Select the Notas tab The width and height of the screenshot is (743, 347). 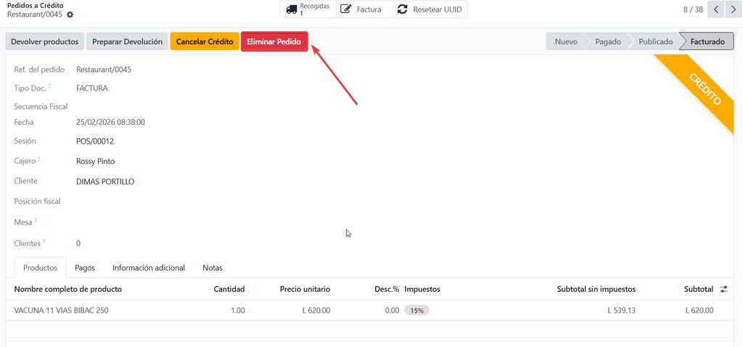(213, 268)
